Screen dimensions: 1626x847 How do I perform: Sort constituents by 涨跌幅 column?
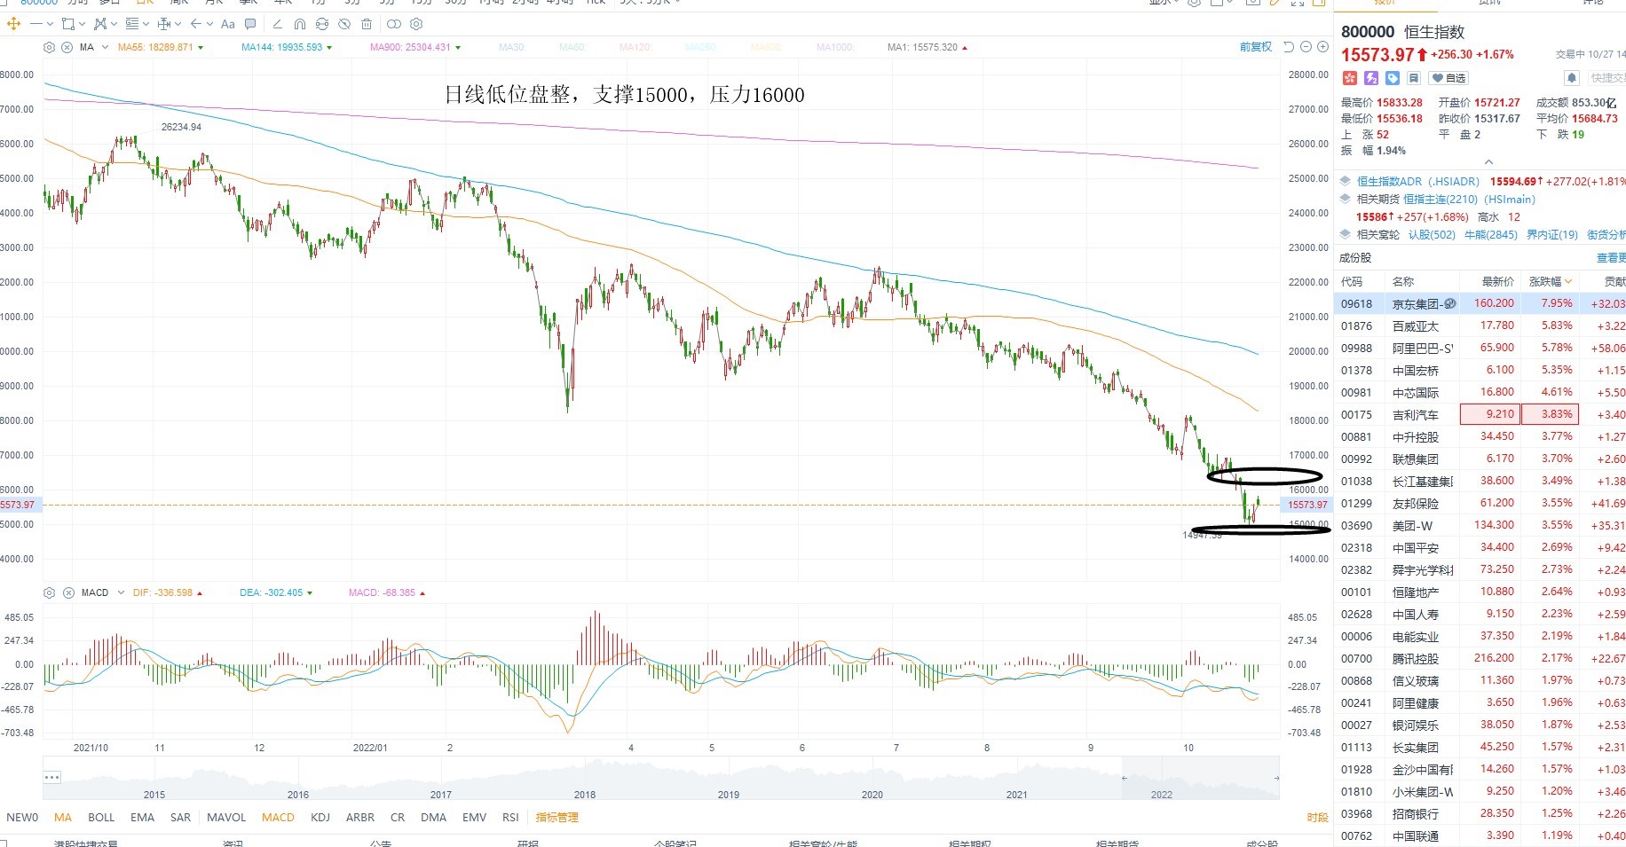click(x=1550, y=281)
